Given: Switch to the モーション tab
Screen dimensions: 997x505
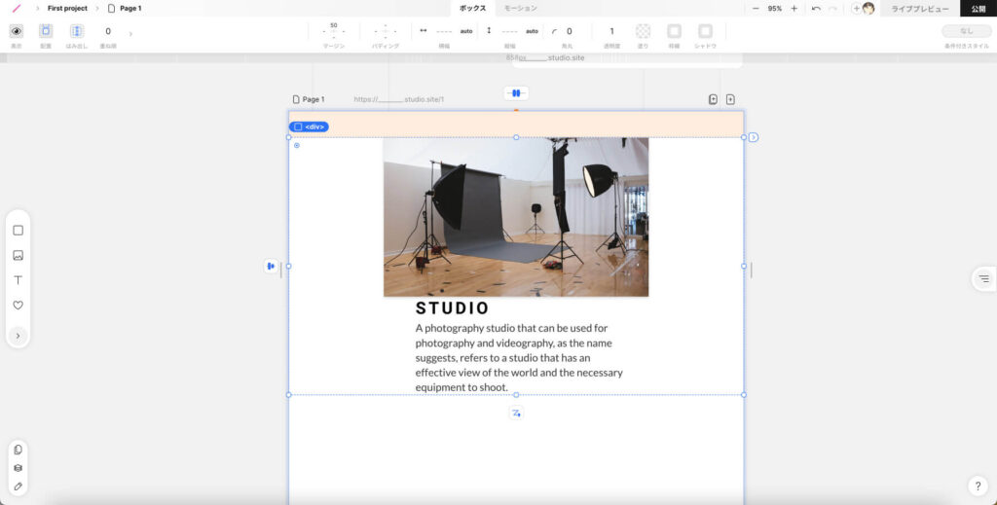Looking at the screenshot, I should (x=520, y=8).
